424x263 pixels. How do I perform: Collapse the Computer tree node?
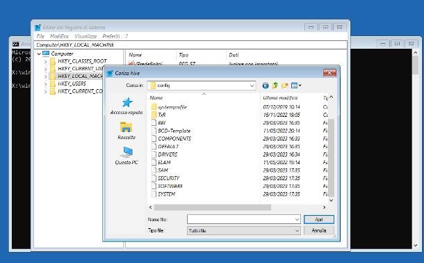(39, 54)
